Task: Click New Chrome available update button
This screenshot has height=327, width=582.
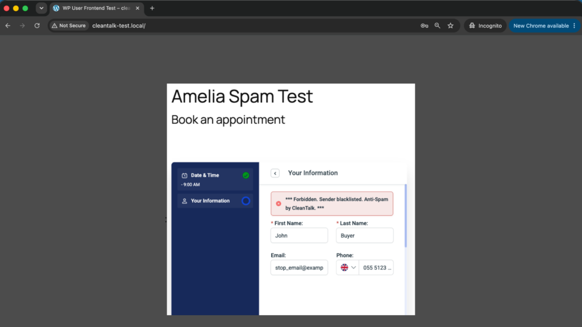Action: pos(541,26)
